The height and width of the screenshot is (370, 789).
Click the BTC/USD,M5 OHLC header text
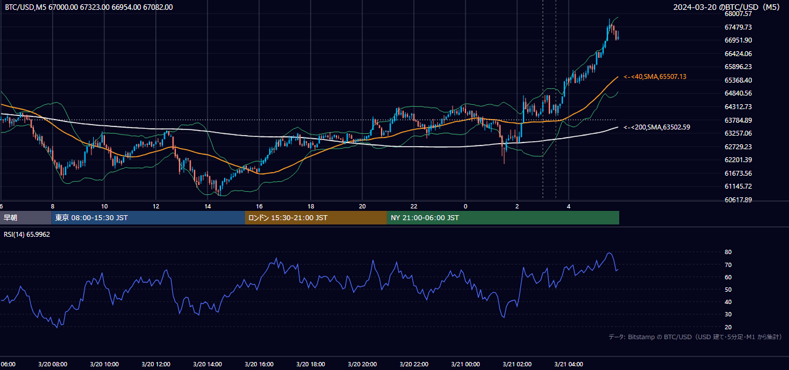tap(89, 7)
